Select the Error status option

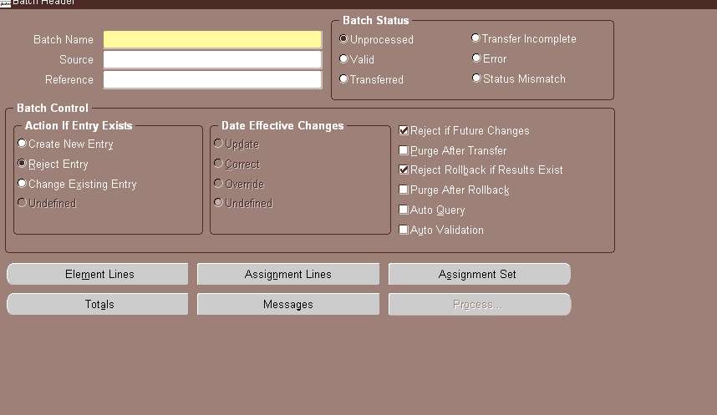(476, 58)
